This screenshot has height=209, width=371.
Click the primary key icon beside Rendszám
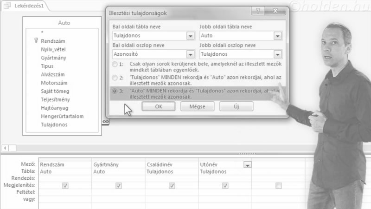point(36,41)
